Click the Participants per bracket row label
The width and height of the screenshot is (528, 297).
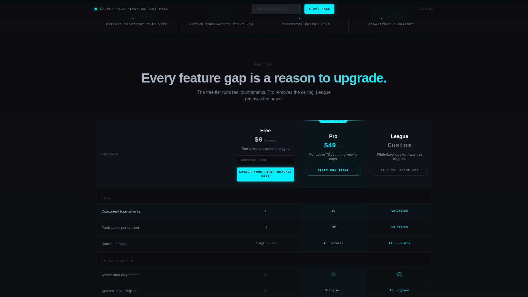(120, 228)
